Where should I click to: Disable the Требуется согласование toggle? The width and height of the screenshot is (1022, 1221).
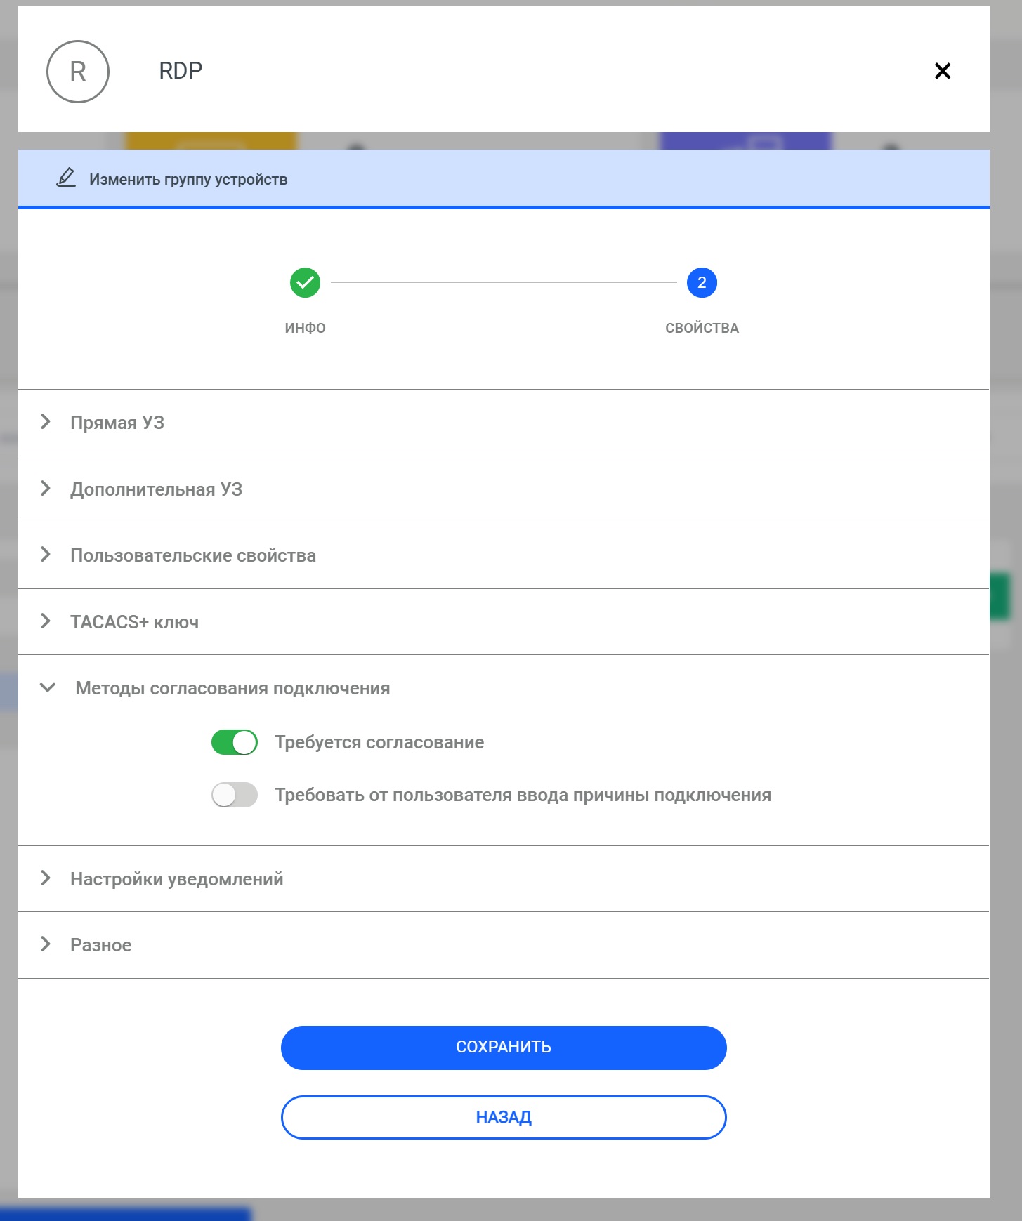235,742
